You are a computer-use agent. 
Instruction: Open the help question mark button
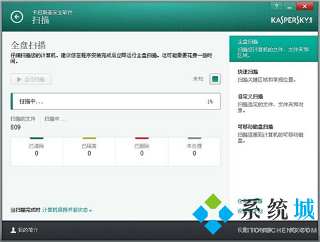coord(276,6)
